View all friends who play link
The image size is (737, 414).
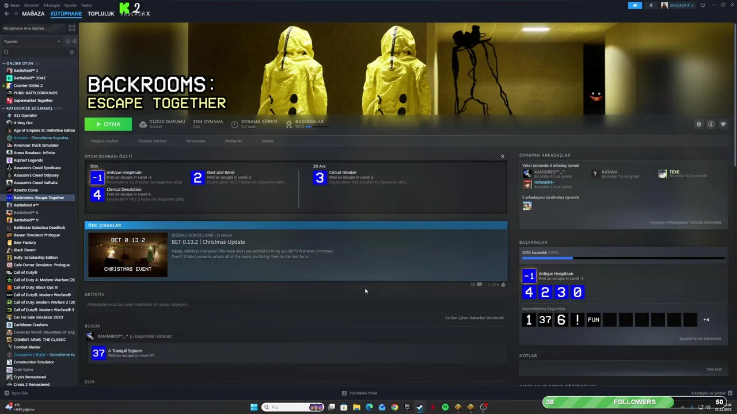[x=685, y=223]
